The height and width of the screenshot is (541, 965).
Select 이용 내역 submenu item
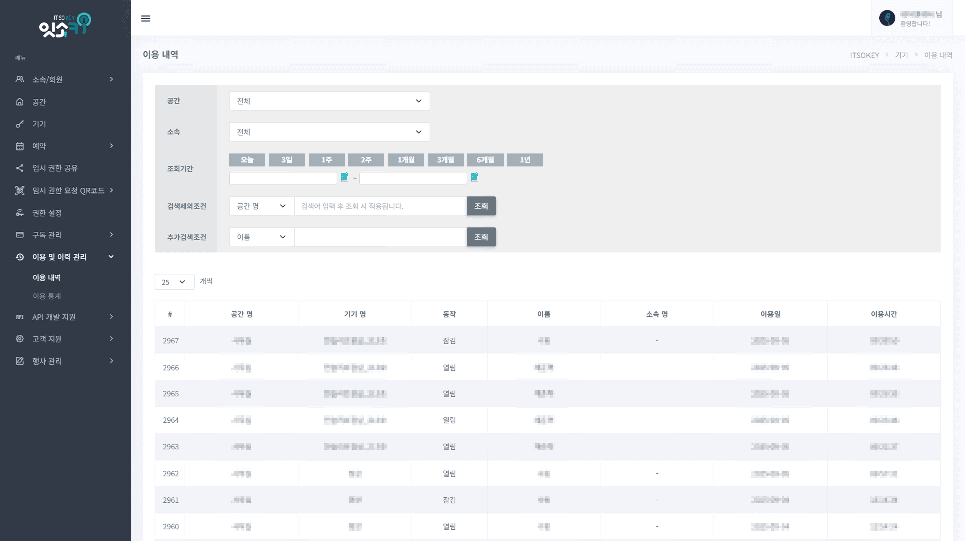[47, 278]
